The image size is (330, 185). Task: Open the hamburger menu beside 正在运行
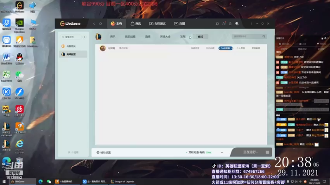[267, 152]
